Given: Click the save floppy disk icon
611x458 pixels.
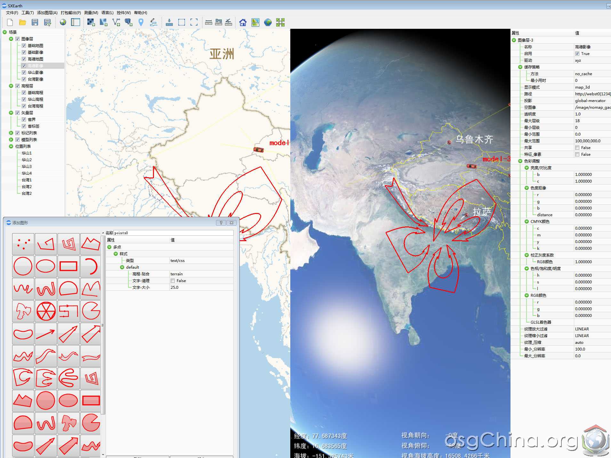Looking at the screenshot, I should point(35,22).
